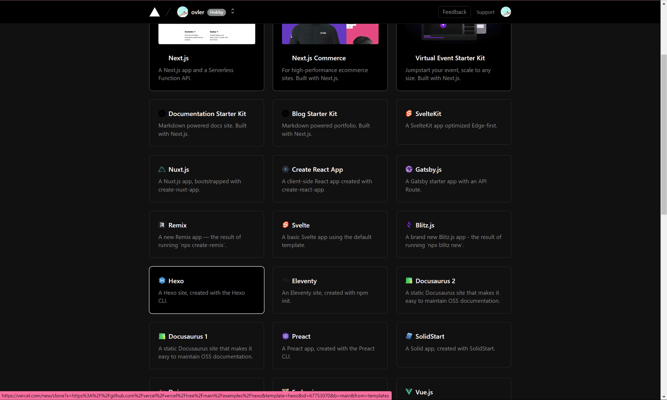
Task: Go to the Support link
Action: pos(485,12)
